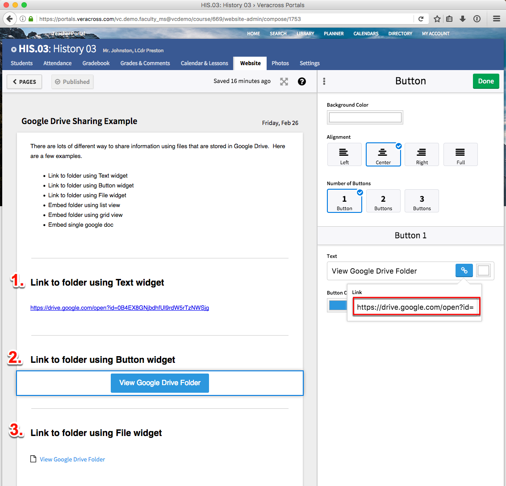Click the browser downloads arrow icon
Image resolution: width=506 pixels, height=486 pixels.
[463, 19]
